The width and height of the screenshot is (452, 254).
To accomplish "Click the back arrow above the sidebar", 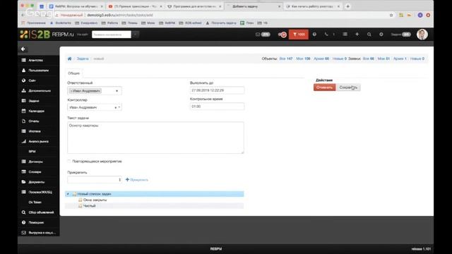I will [23, 49].
